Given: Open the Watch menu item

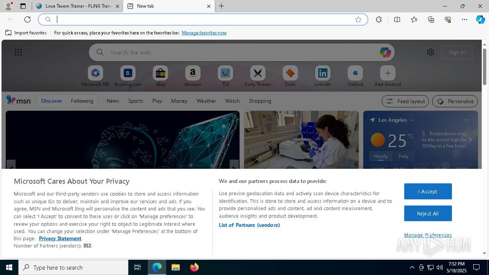Looking at the screenshot, I should tap(233, 101).
